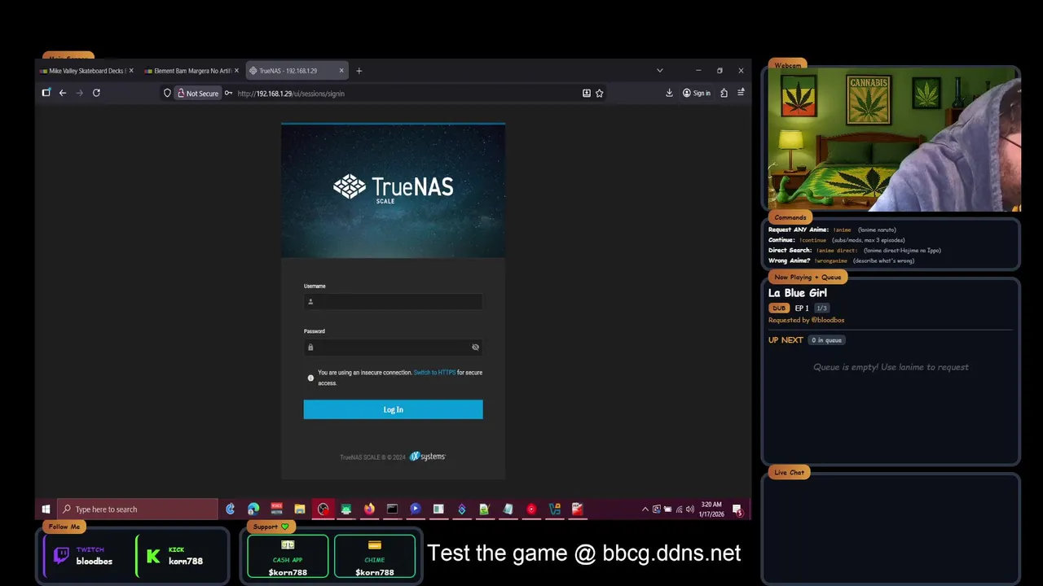The height and width of the screenshot is (586, 1043).
Task: Open a new browser tab
Action: [359, 71]
